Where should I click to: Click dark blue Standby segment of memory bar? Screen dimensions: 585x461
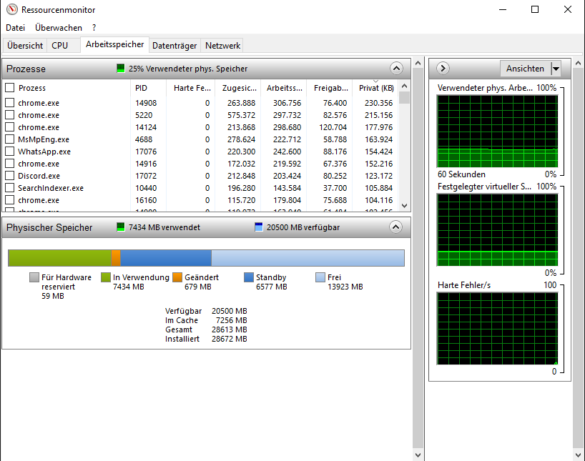tap(166, 258)
